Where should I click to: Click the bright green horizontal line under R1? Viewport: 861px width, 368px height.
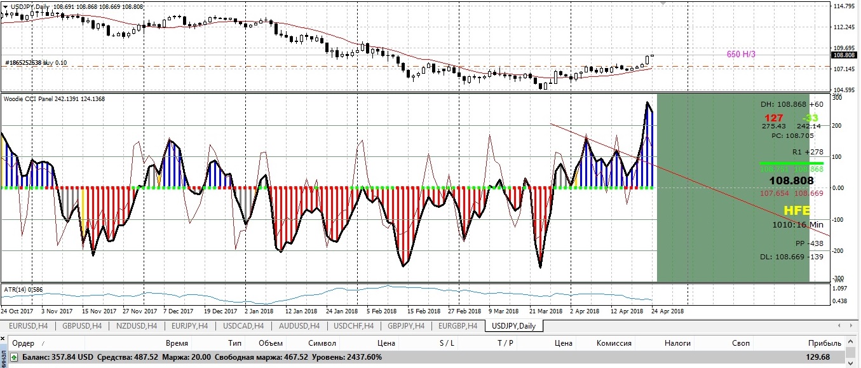[x=792, y=163]
